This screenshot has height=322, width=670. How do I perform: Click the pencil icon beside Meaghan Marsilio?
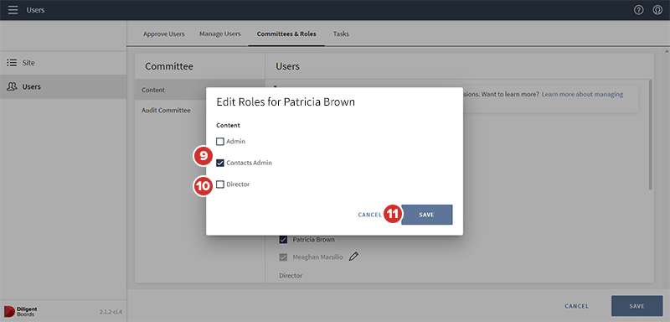353,257
